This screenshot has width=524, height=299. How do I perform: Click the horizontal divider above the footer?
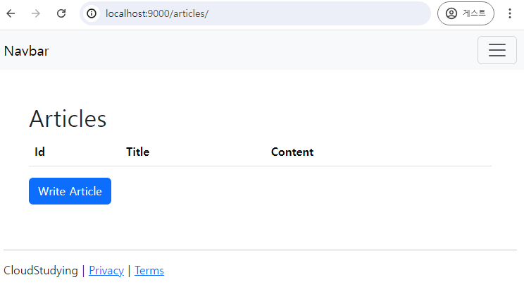click(x=260, y=250)
